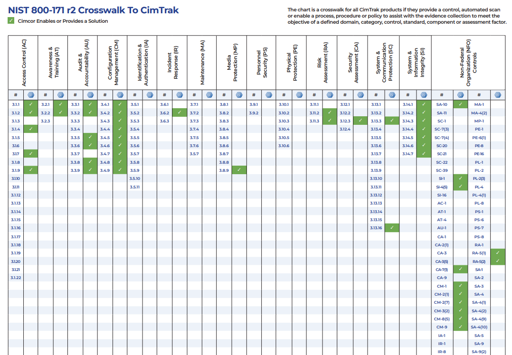Click the green check next to 3.8.9
512x355 pixels.
tap(239, 170)
